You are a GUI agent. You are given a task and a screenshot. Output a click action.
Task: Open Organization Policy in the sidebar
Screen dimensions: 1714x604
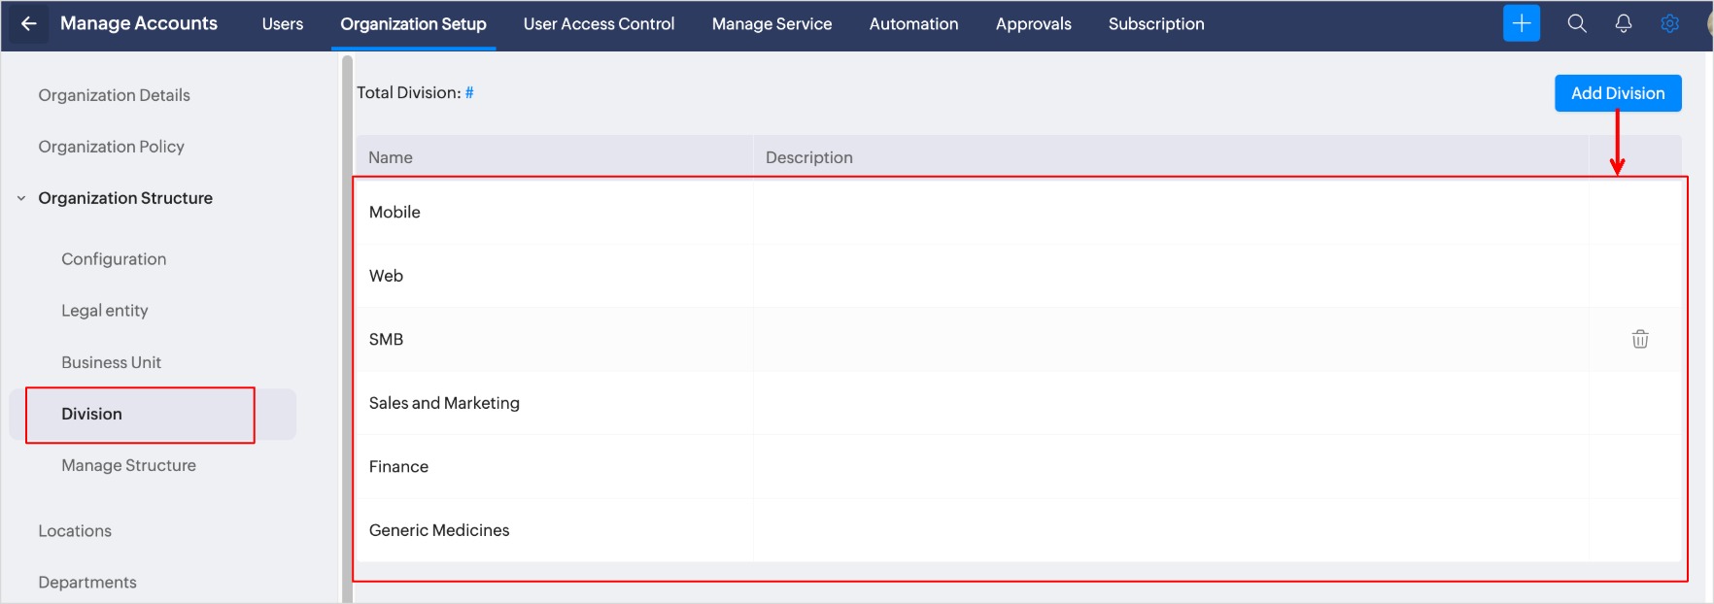[111, 147]
